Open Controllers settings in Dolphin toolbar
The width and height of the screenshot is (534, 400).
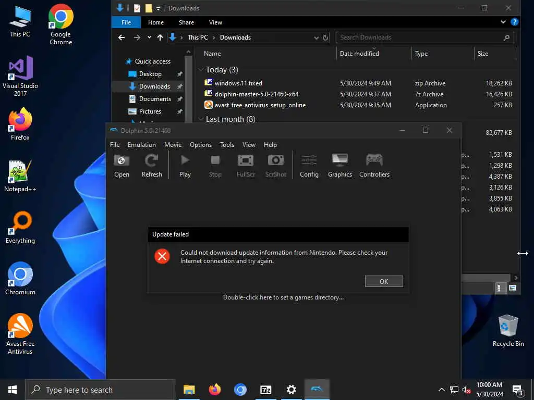374,166
